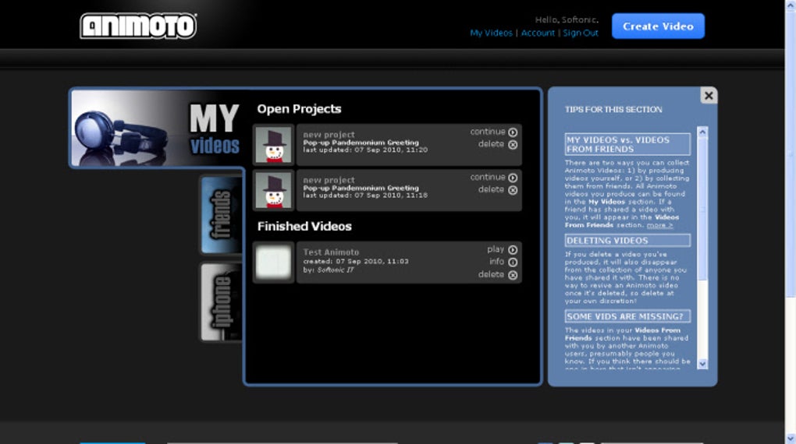796x444 pixels.
Task: Click the Create Video button
Action: (x=658, y=26)
